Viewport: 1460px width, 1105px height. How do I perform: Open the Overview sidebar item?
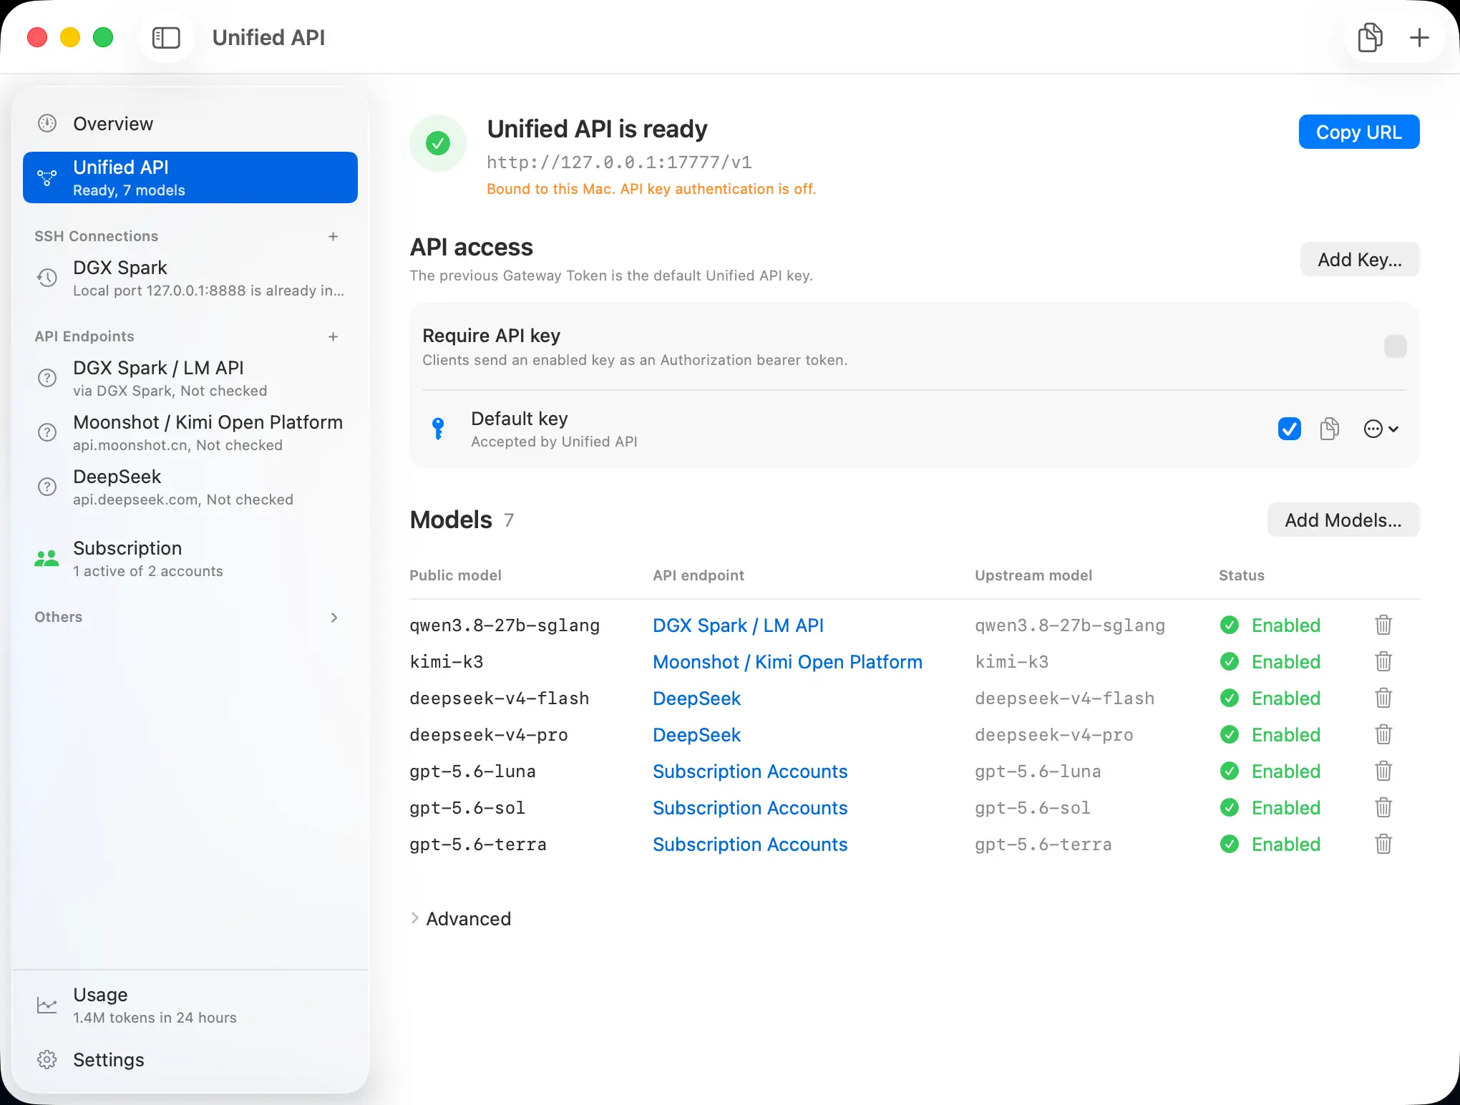point(190,123)
